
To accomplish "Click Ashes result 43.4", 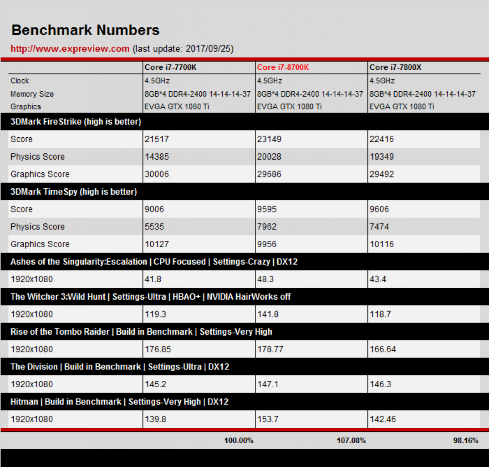I will pyautogui.click(x=378, y=279).
